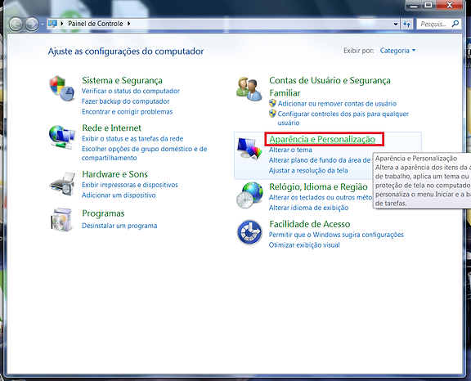Image resolution: width=471 pixels, height=381 pixels.
Task: Open Programas category
Action: point(103,213)
